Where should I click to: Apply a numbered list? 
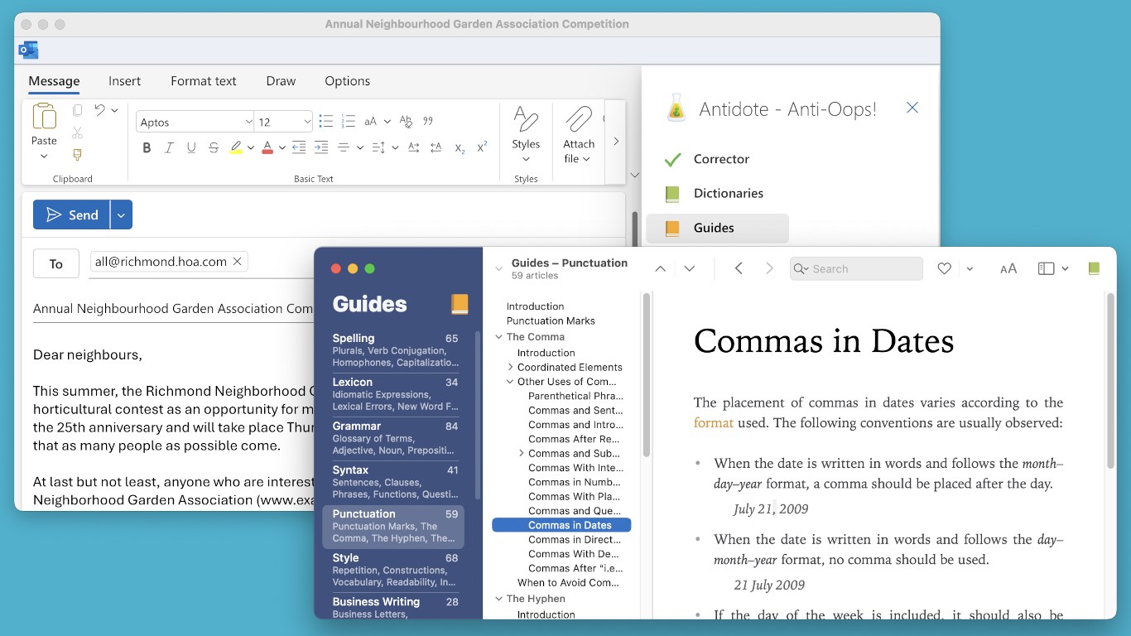point(348,121)
